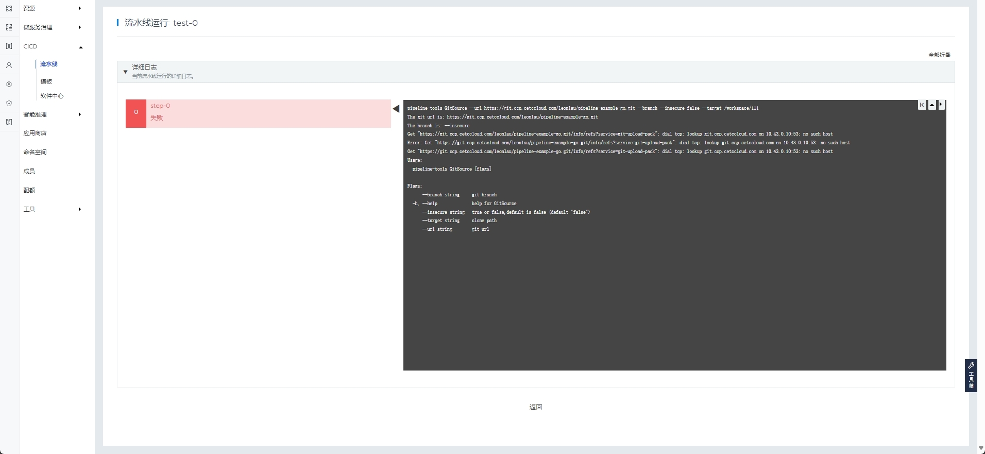Click the 'Usage:' log line
Viewport: 985px width, 454px height.
(x=415, y=160)
